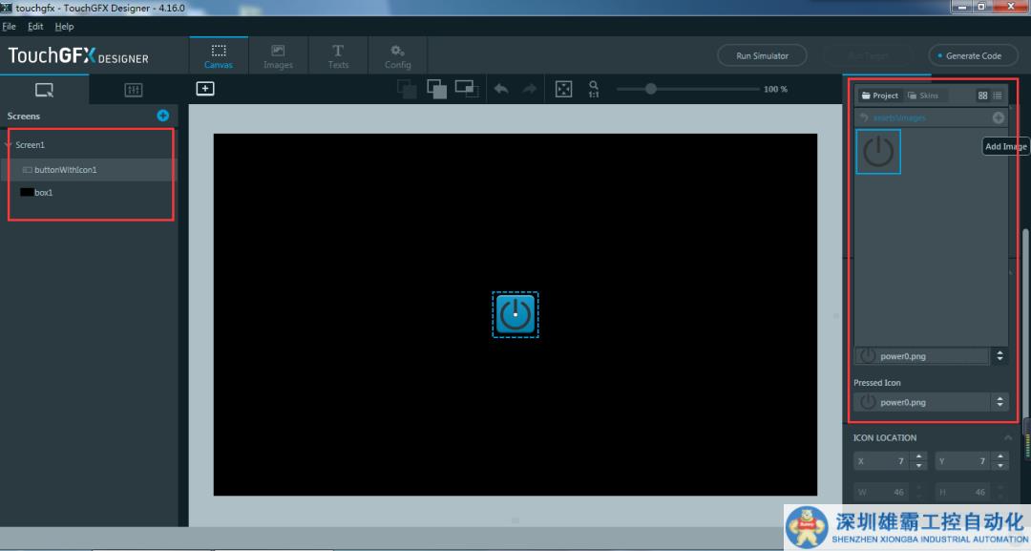The height and width of the screenshot is (551, 1031).
Task: Select box1 in the Screens tree
Action: 44,192
